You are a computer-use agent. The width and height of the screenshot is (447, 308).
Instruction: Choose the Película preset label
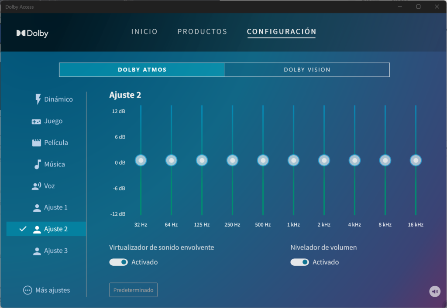pyautogui.click(x=56, y=142)
